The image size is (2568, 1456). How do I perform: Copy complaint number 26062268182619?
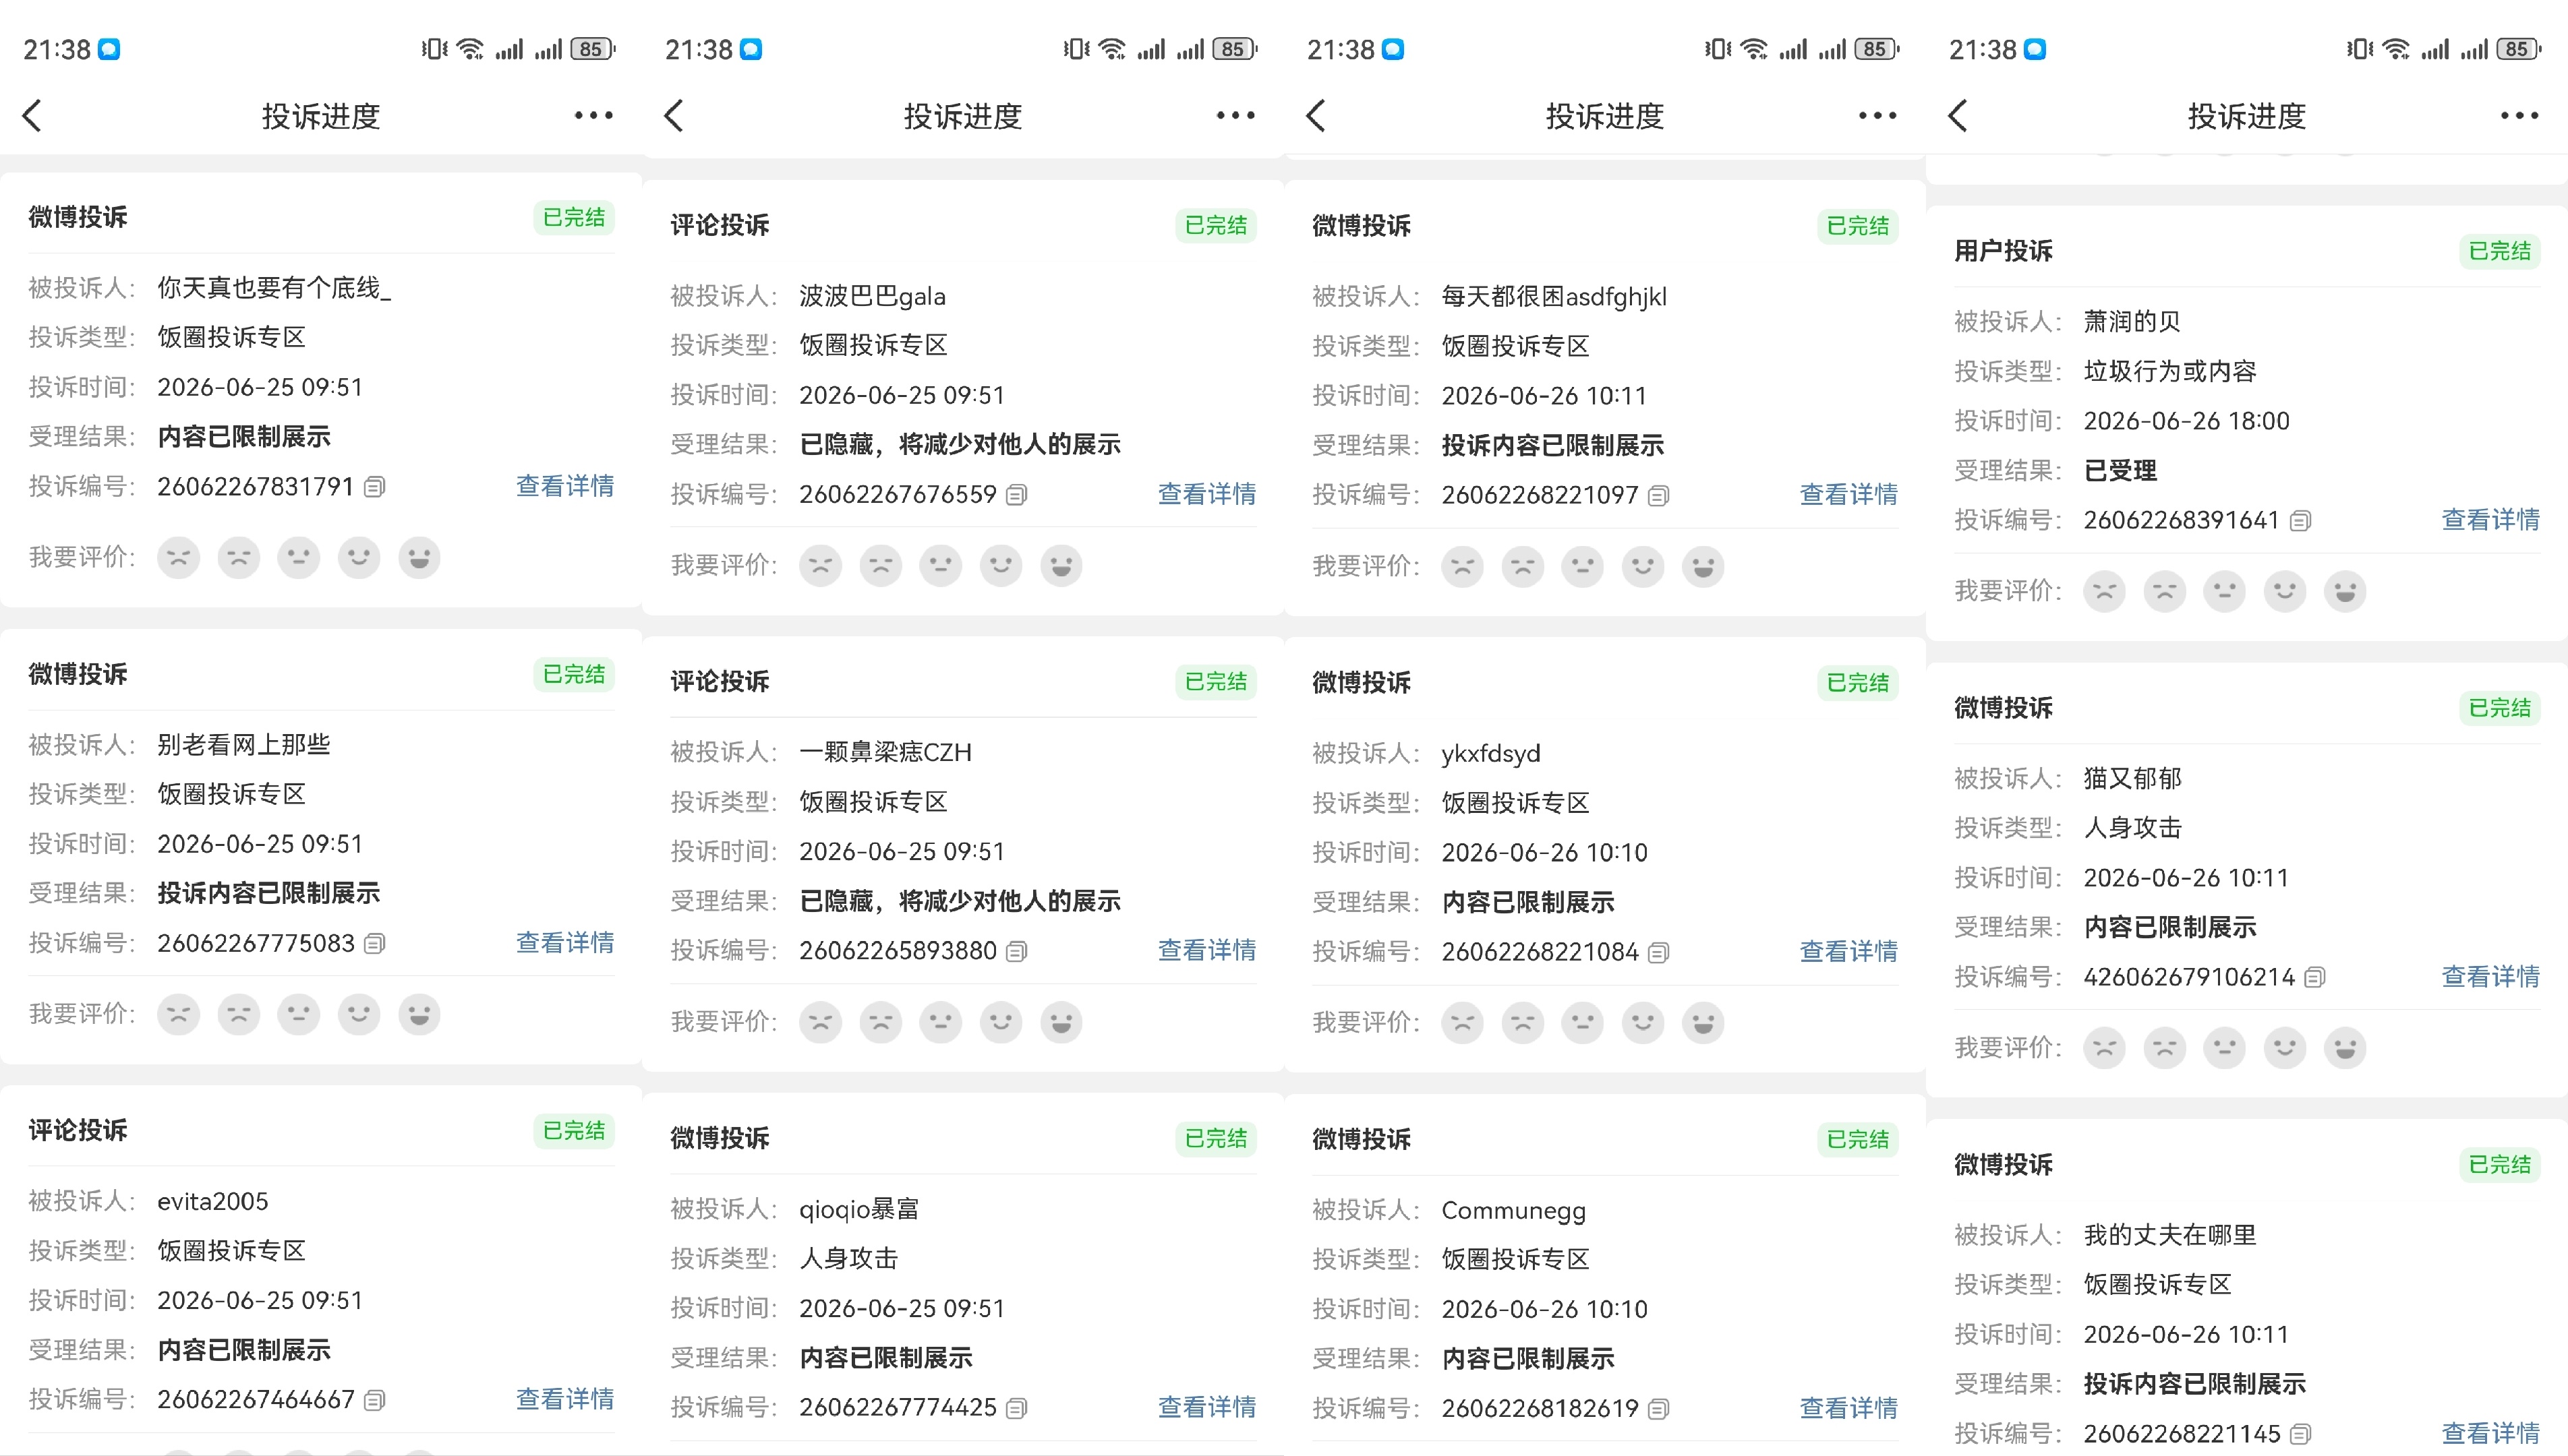click(1659, 1409)
